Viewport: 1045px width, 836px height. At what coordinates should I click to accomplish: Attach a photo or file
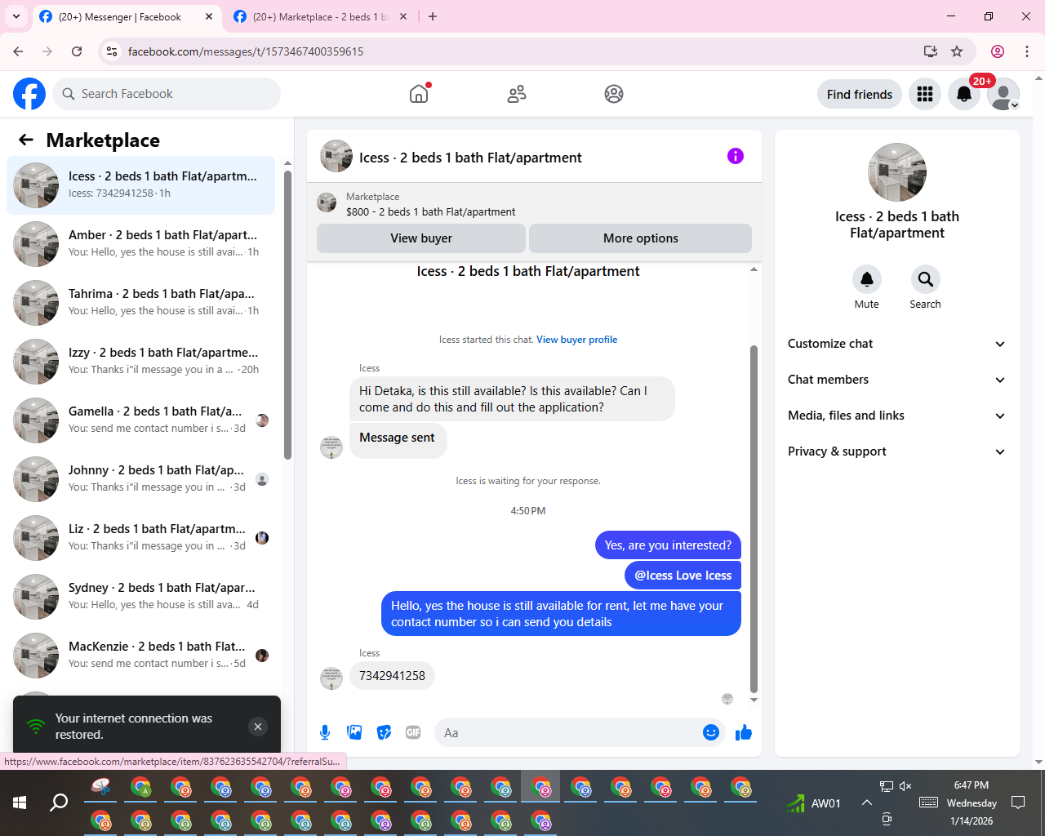click(x=354, y=732)
